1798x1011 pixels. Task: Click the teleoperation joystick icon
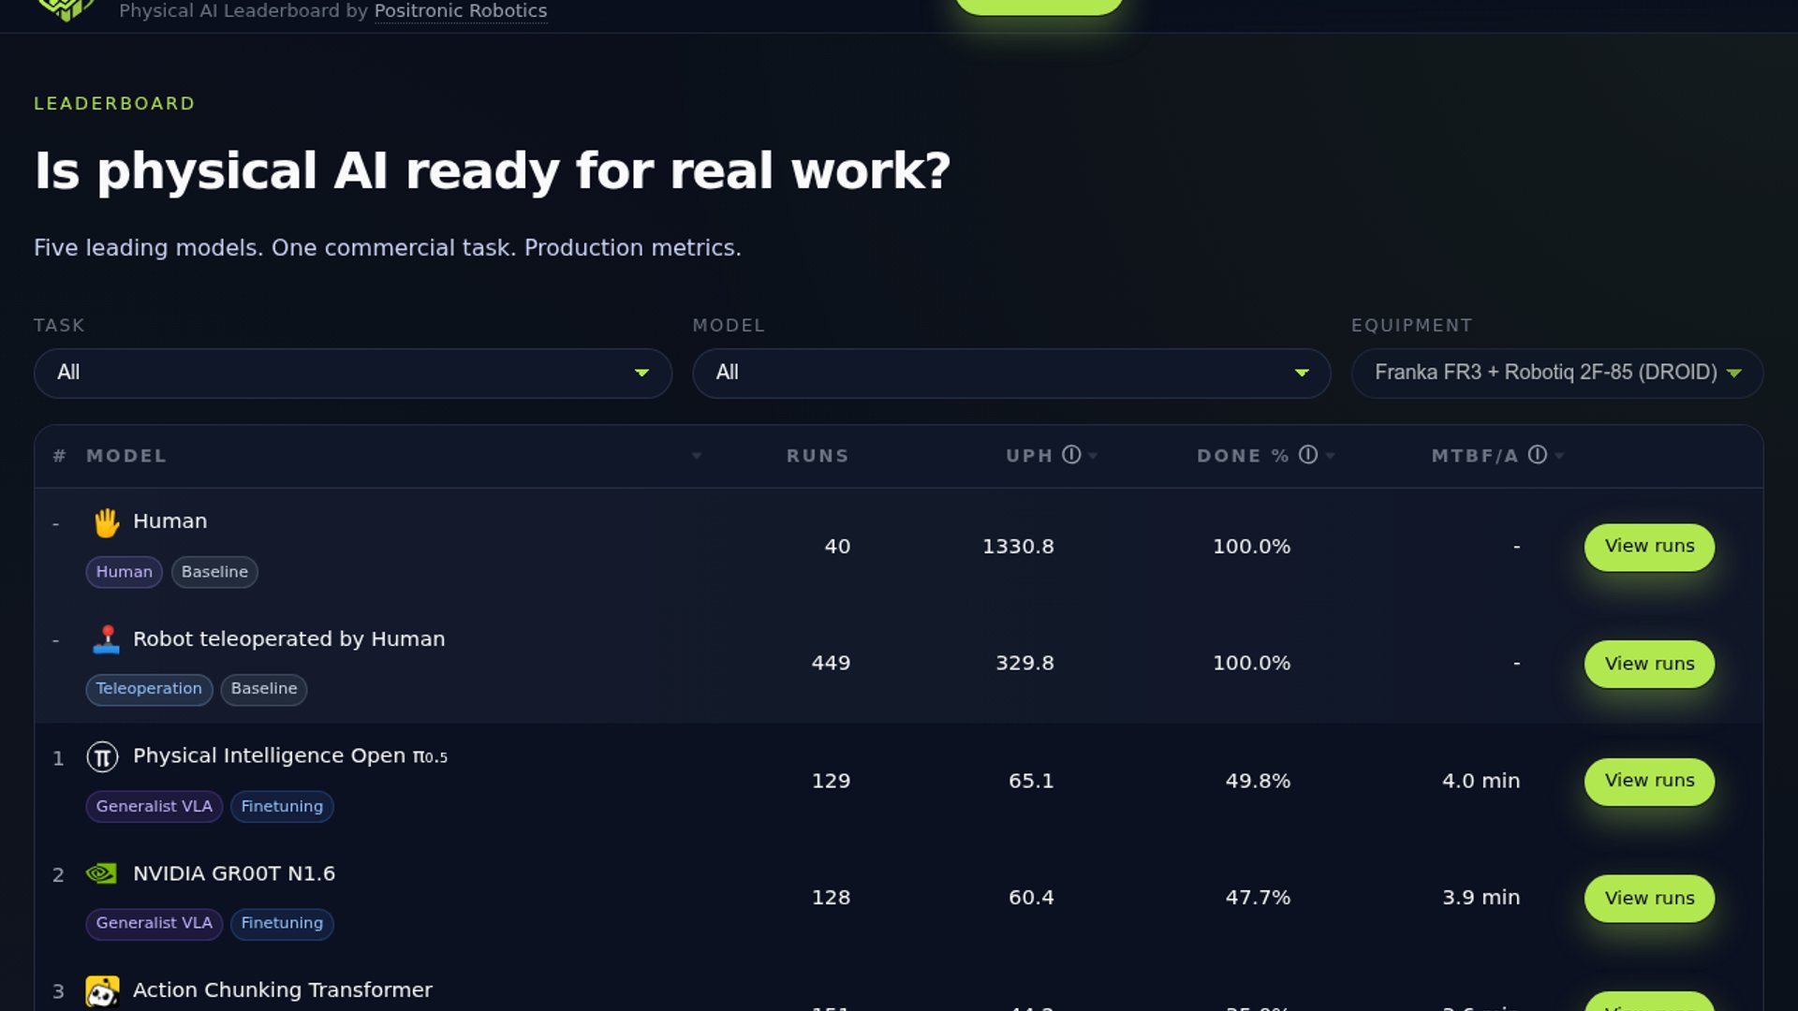(x=106, y=639)
